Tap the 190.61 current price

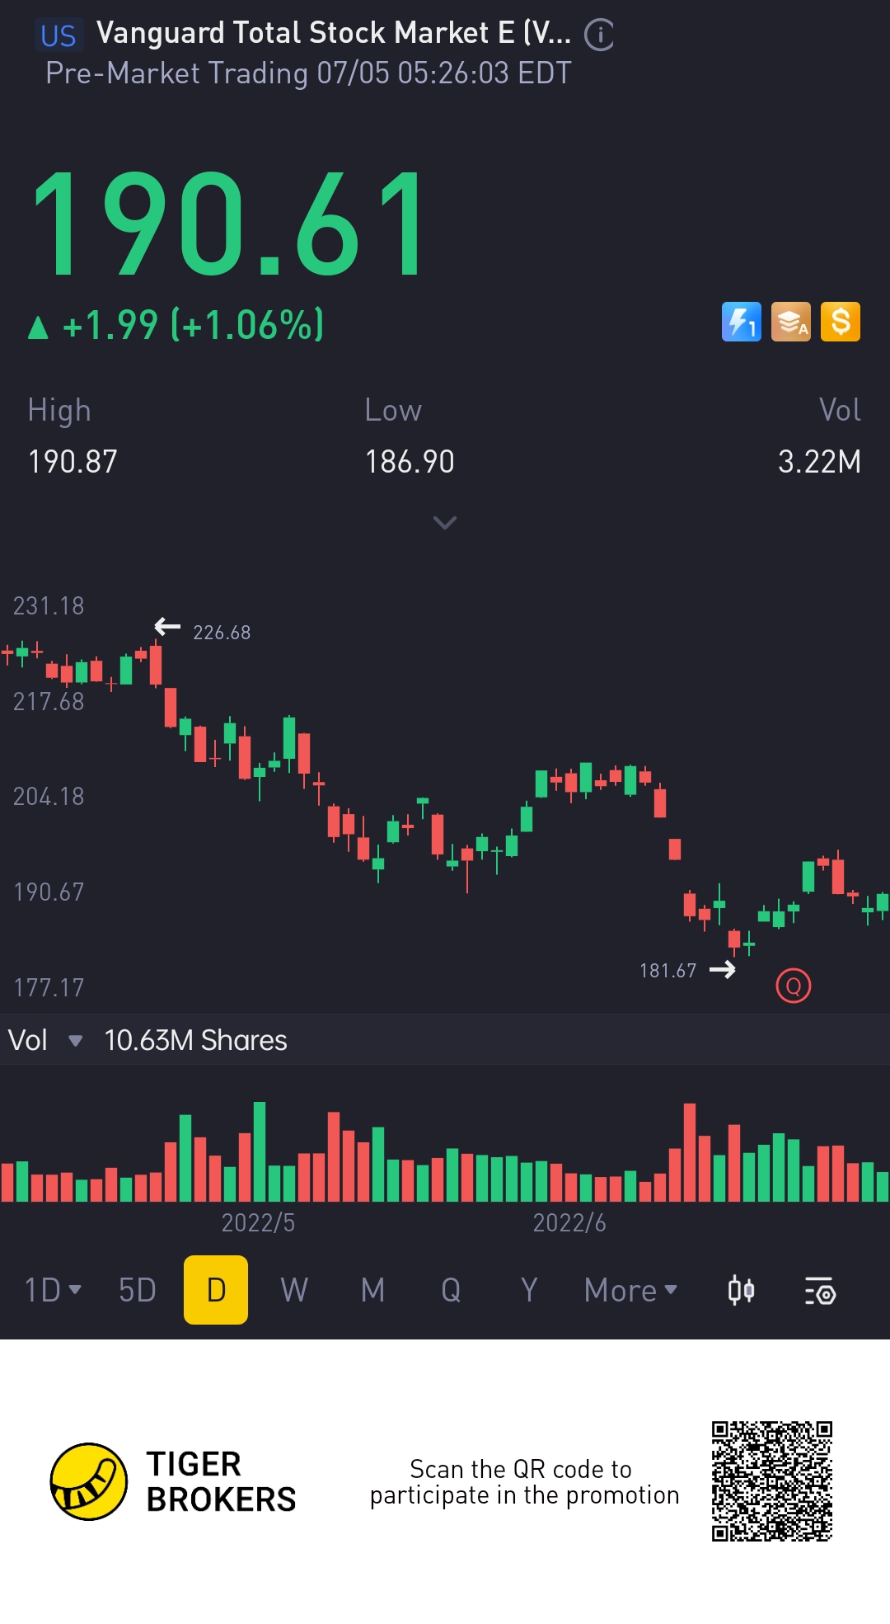coord(229,224)
